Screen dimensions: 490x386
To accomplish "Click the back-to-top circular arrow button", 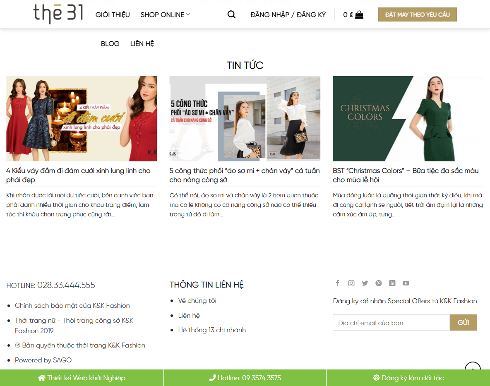I will click(472, 369).
